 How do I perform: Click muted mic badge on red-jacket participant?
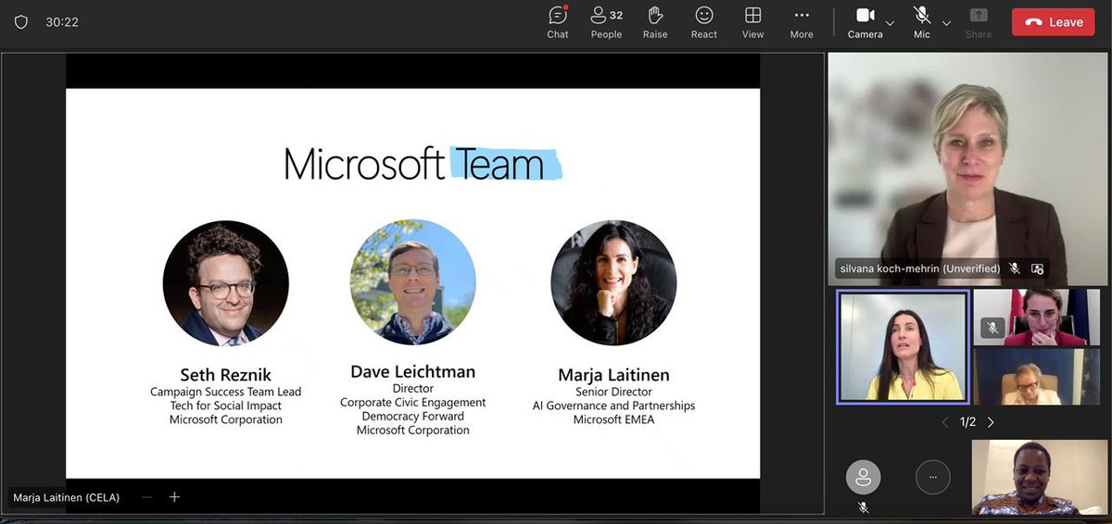coord(992,328)
